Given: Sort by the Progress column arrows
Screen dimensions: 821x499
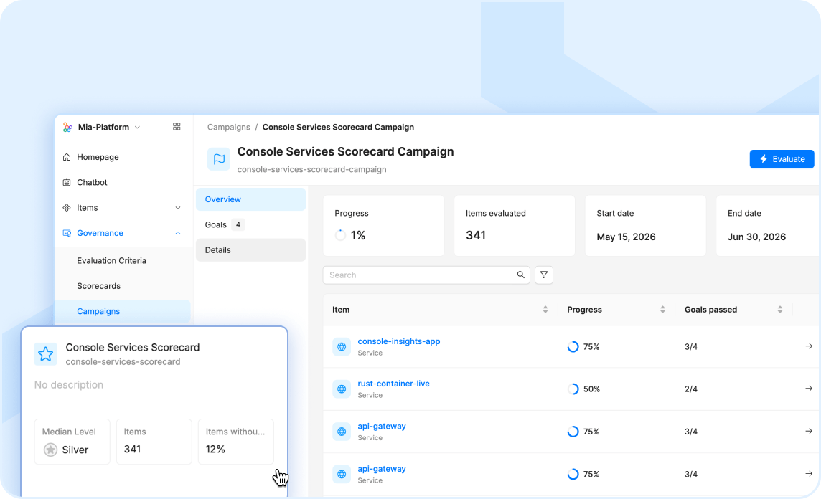Looking at the screenshot, I should (x=662, y=310).
